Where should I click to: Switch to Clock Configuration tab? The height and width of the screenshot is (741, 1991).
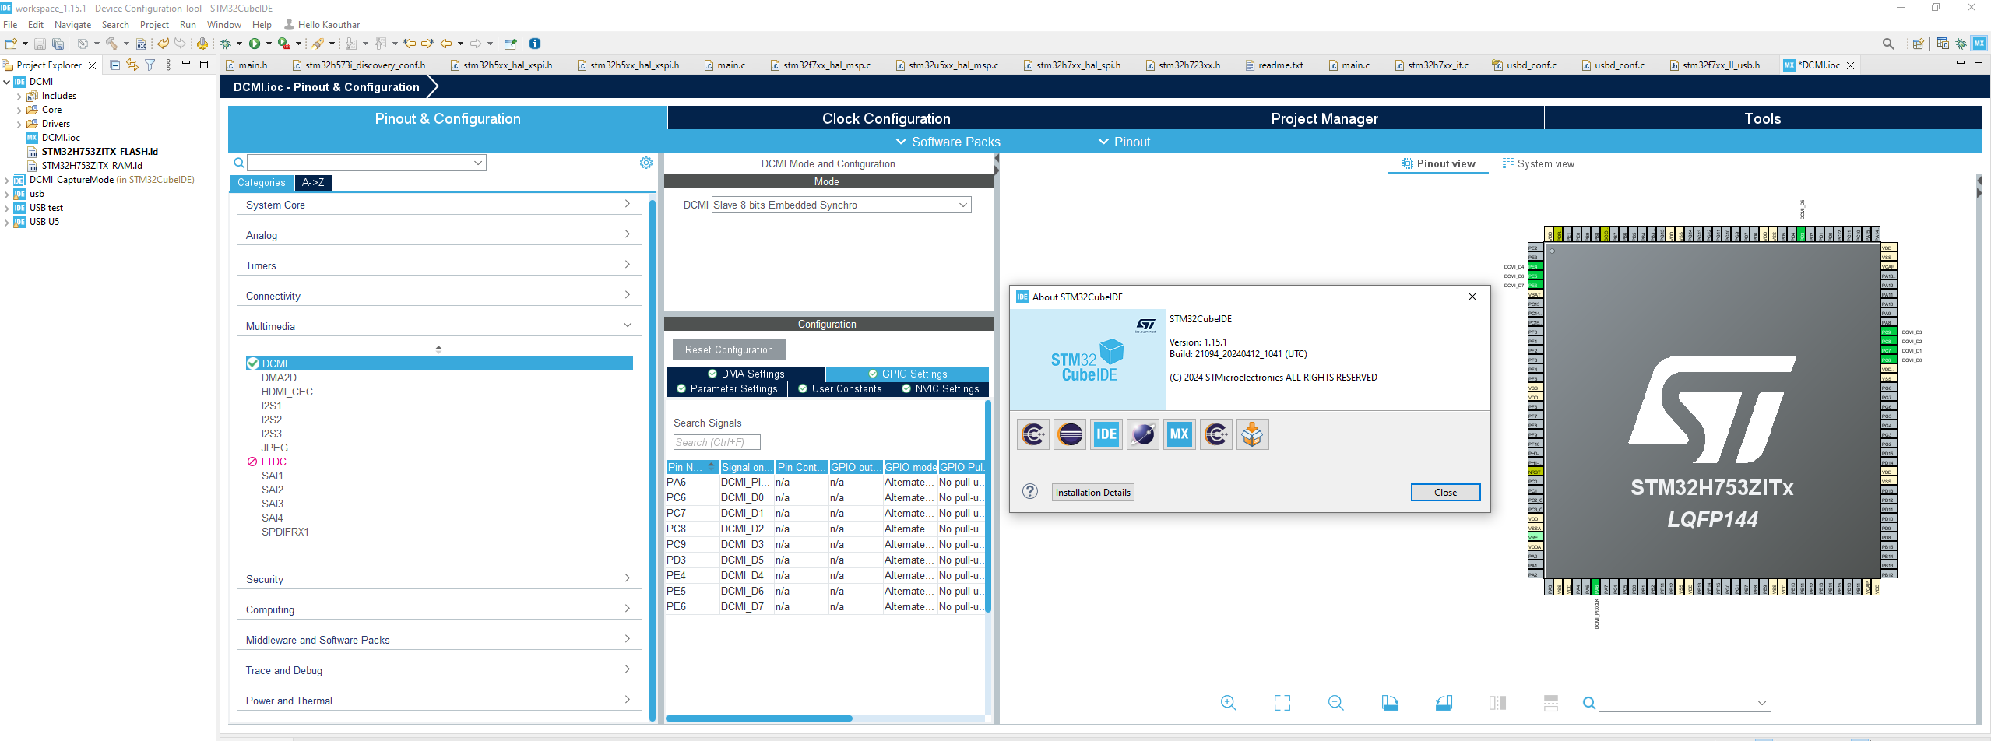[x=886, y=118]
